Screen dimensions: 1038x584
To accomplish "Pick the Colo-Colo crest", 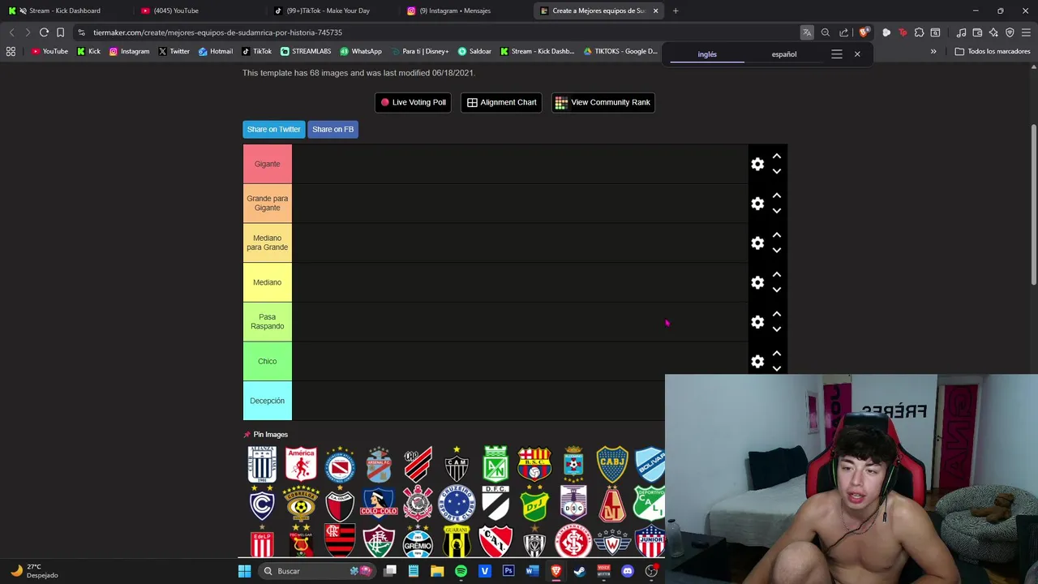I will [x=379, y=504].
